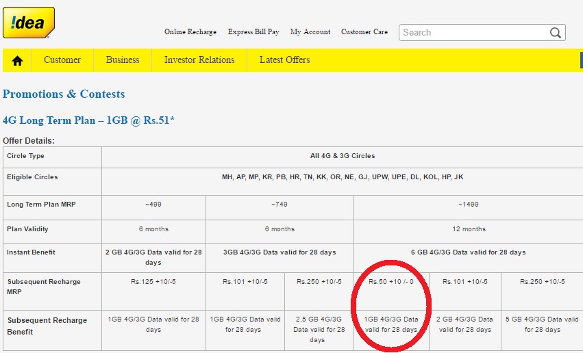Select the ~499 plan MRP cell
This screenshot has width=583, height=353.
pos(153,205)
